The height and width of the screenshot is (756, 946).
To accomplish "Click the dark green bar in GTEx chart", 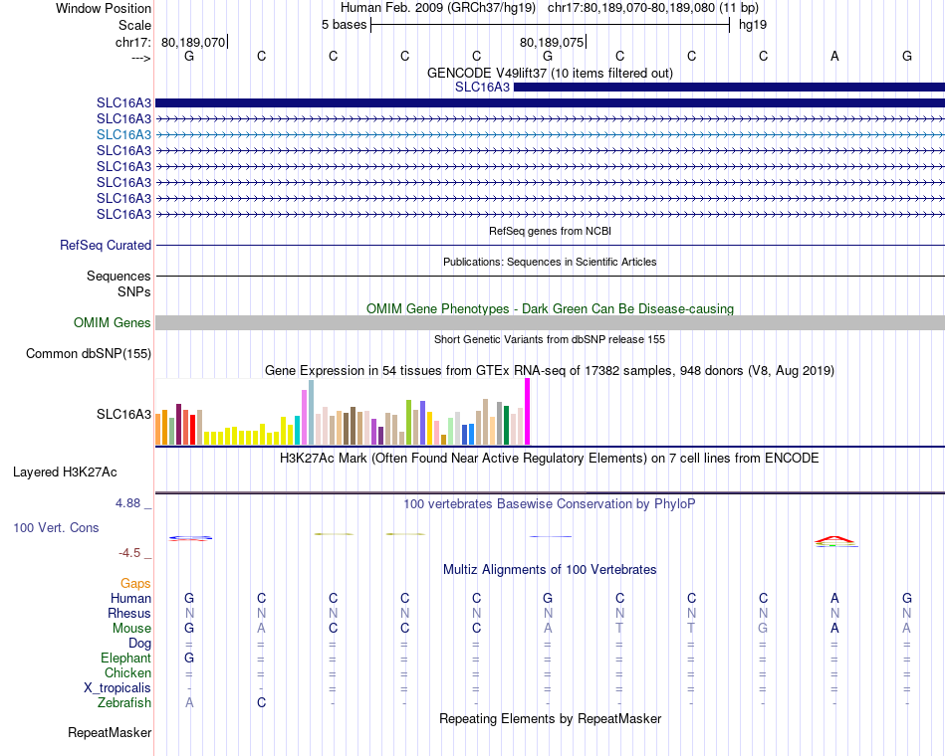I will coord(506,425).
